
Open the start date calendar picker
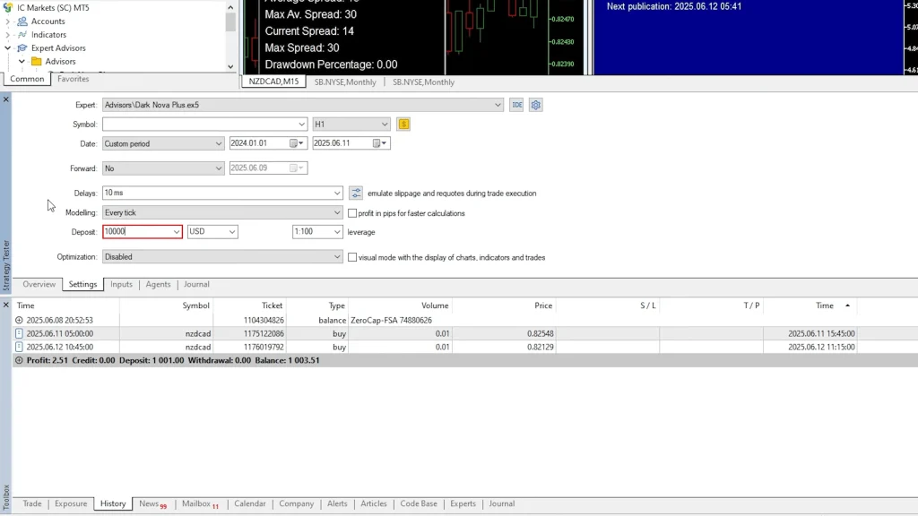[294, 143]
